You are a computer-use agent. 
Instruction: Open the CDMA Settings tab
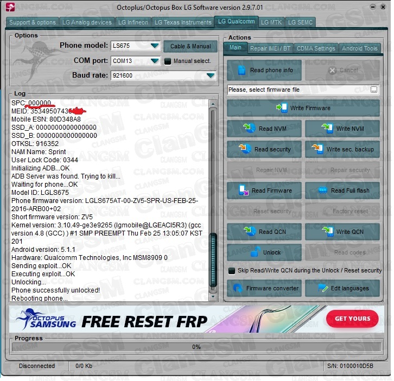click(x=316, y=48)
